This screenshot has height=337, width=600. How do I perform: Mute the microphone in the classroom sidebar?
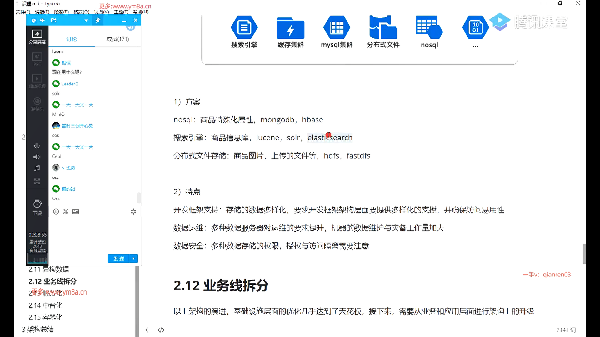point(37,146)
